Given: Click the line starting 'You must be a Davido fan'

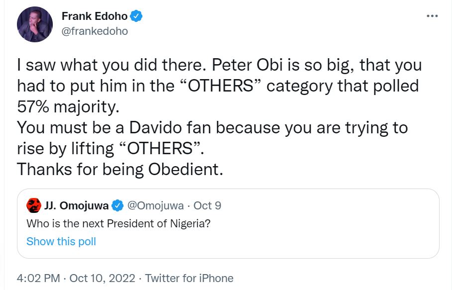Looking at the screenshot, I should (x=213, y=127).
